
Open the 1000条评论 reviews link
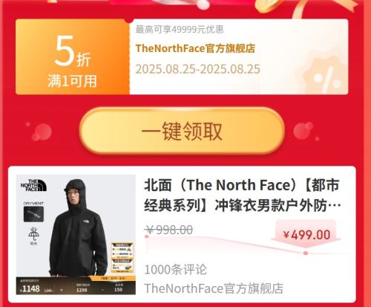click(x=175, y=269)
